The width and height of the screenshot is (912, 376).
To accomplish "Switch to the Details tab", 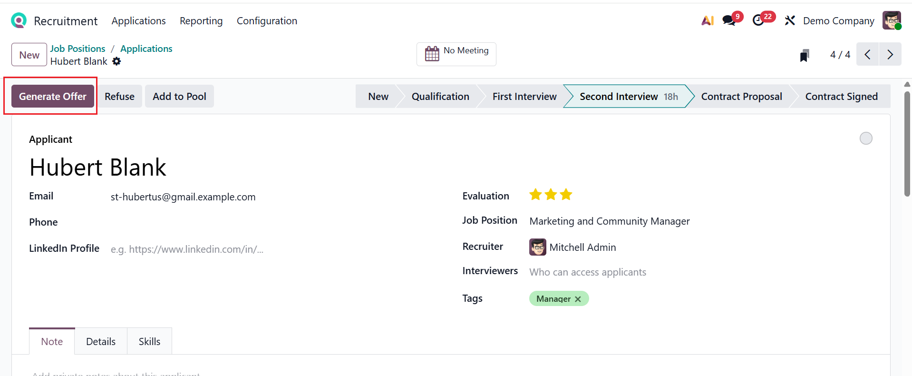I will point(101,342).
